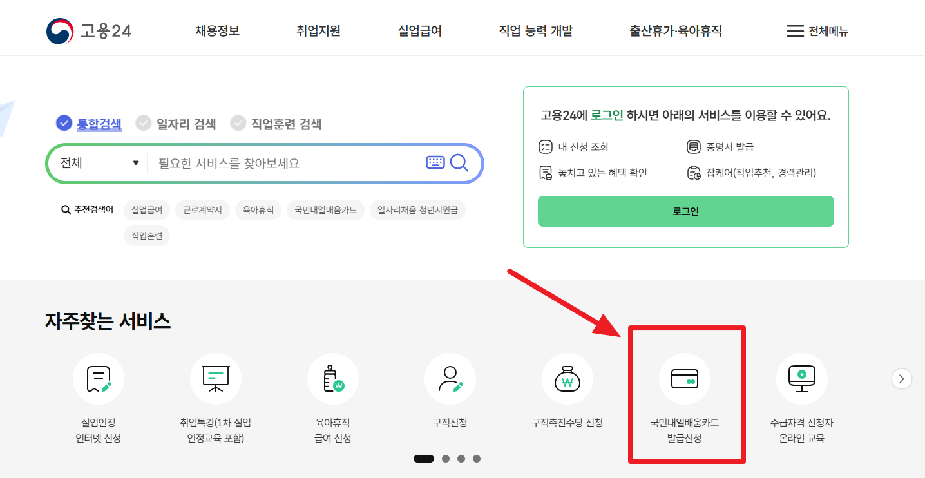Screen dimensions: 925x478
Task: Click the magnifier search icon
Action: coord(459,162)
